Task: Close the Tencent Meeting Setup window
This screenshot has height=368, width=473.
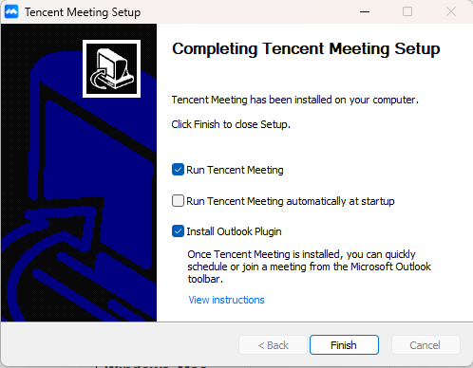Action: [451, 11]
